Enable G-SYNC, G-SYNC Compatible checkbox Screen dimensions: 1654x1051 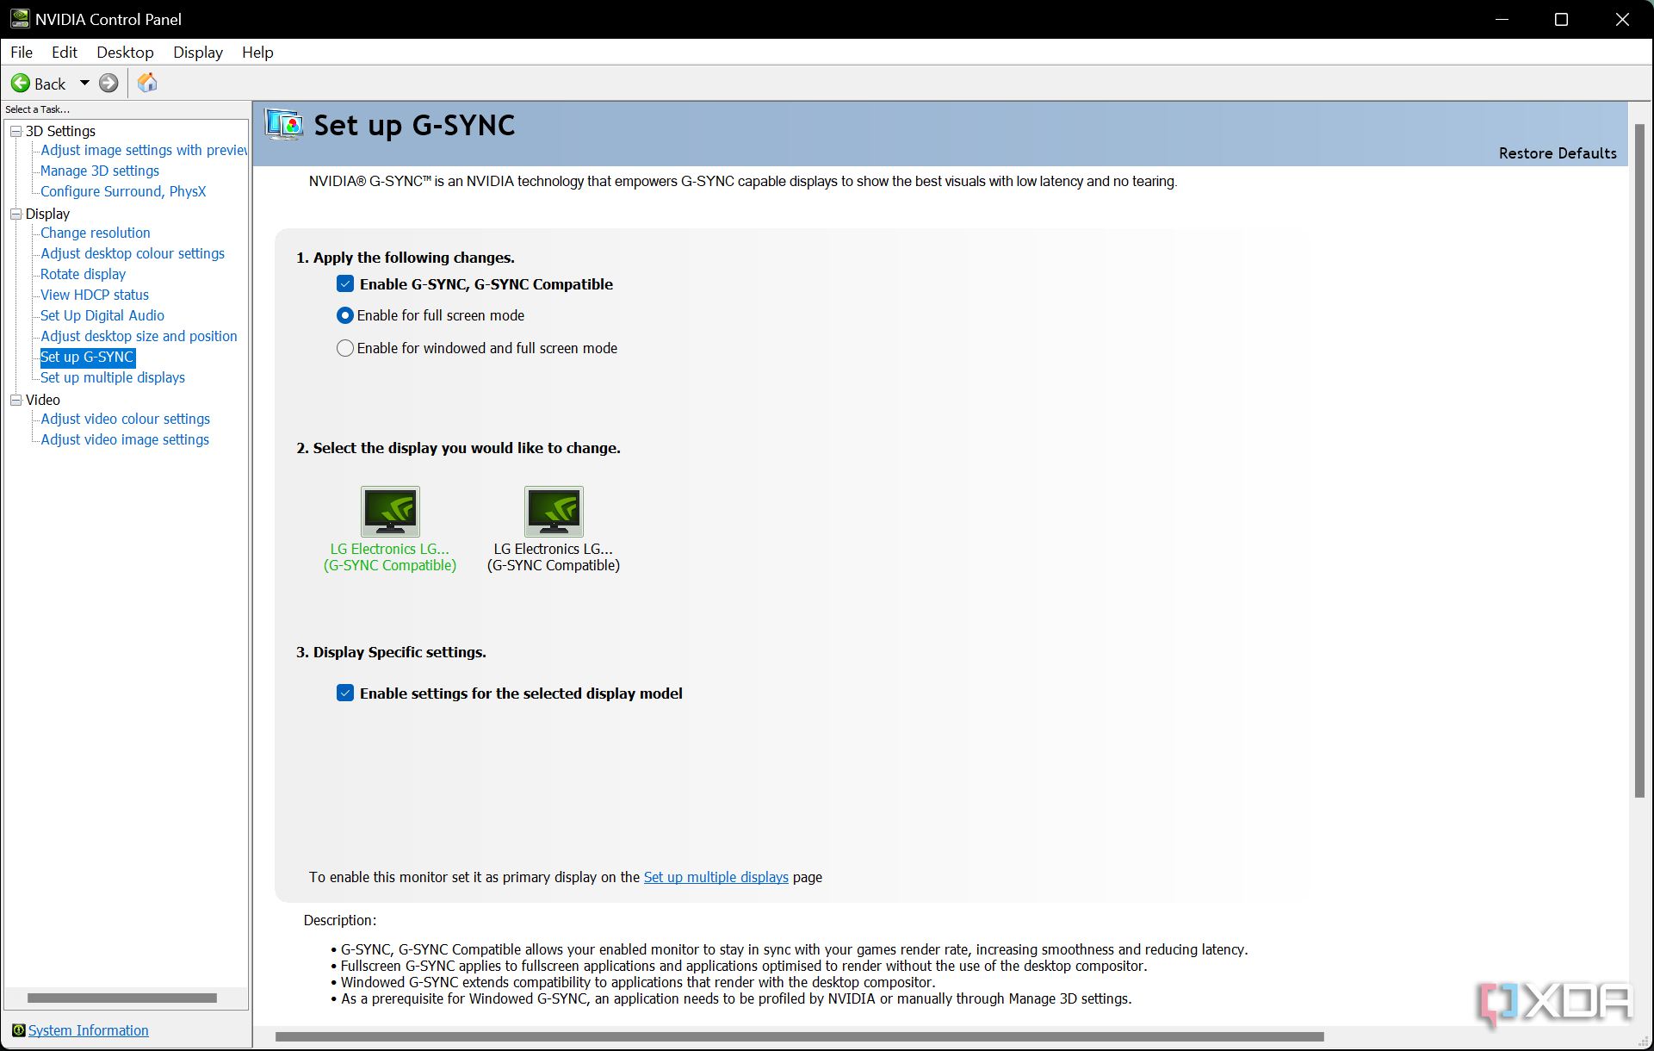coord(344,283)
